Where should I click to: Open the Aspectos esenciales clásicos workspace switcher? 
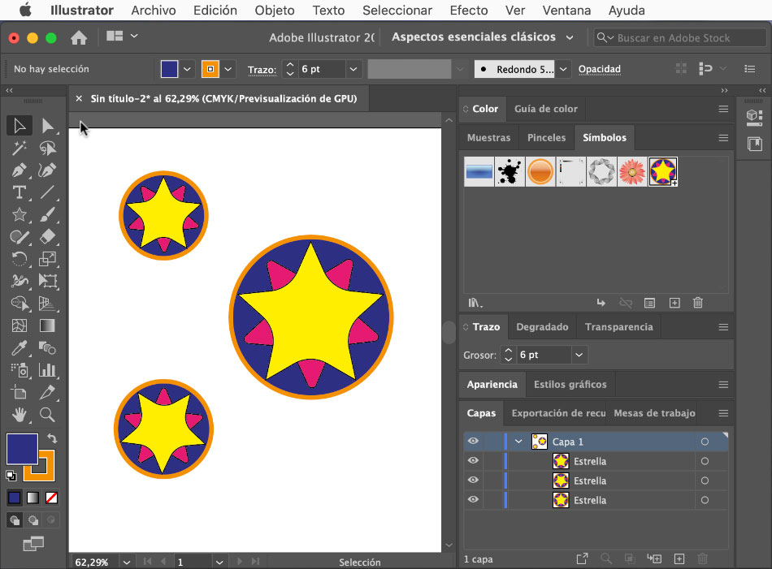click(x=483, y=37)
